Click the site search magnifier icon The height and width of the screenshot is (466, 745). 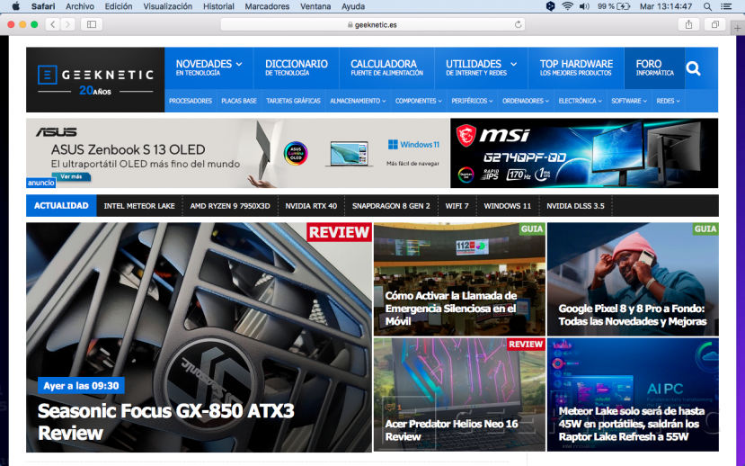point(693,68)
